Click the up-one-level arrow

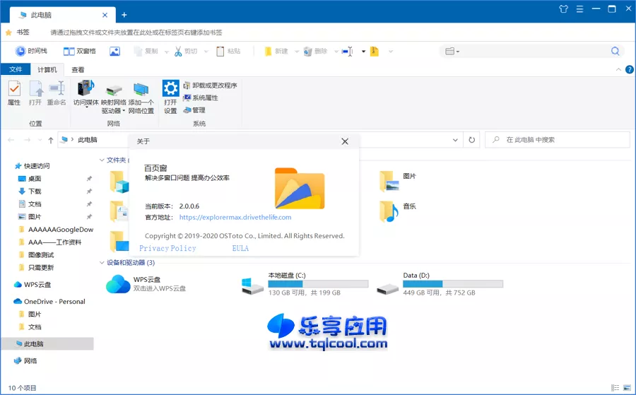click(x=51, y=141)
